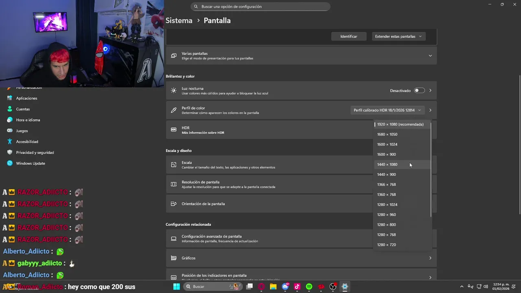The image size is (521, 293).
Task: Show hidden system tray icons
Action: click(462, 286)
